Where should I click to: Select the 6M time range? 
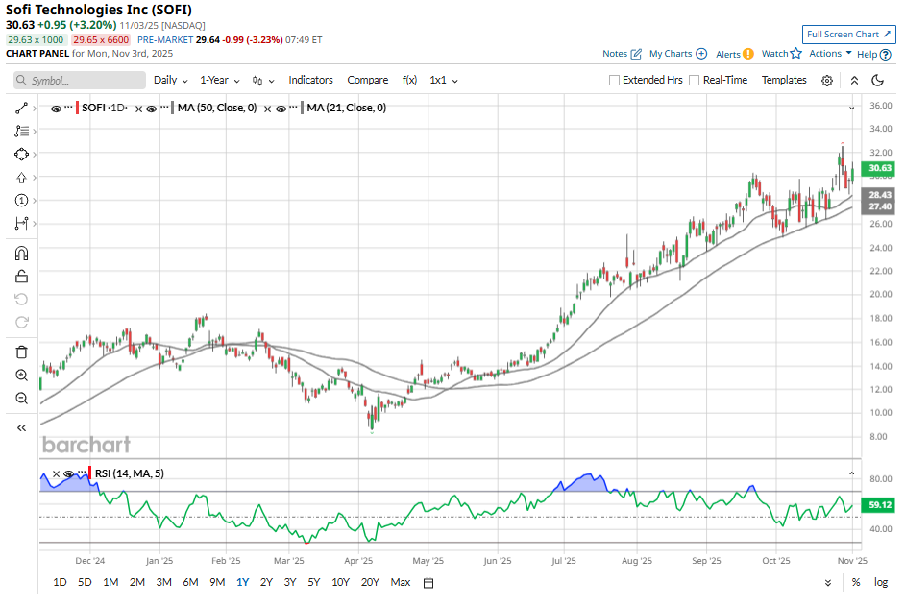(x=190, y=582)
